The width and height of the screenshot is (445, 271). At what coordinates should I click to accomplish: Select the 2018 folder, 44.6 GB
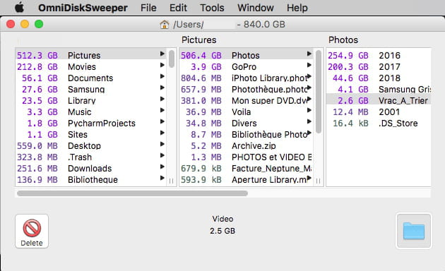[x=379, y=78]
